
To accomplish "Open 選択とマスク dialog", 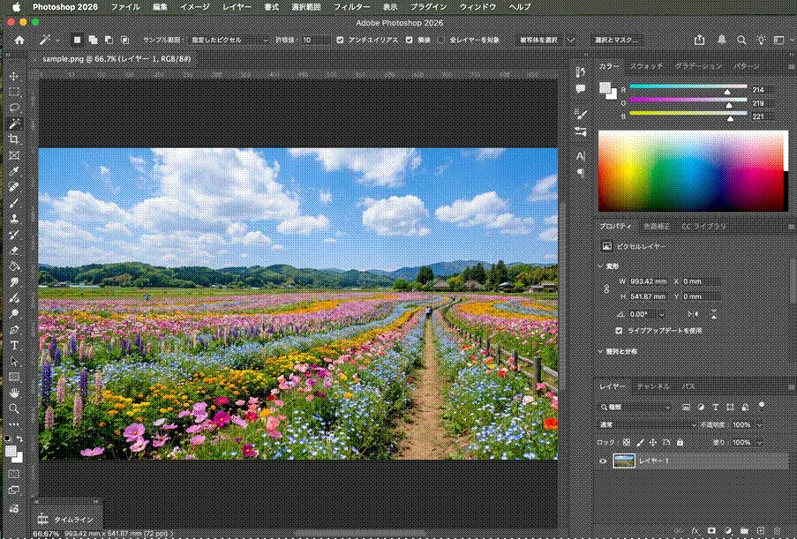I will click(615, 39).
